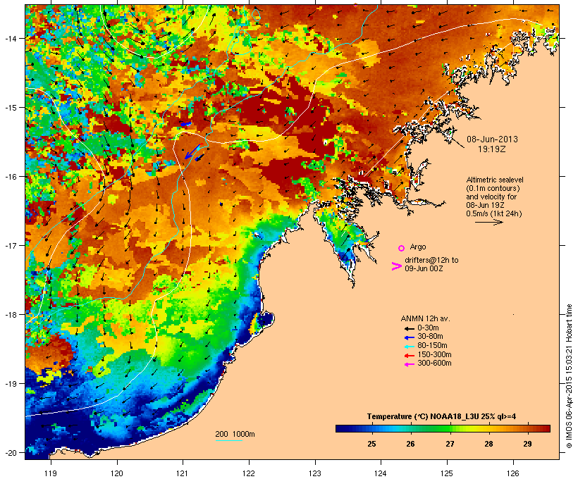Click the black 0-30m legend arrow
The width and height of the screenshot is (578, 479).
[x=409, y=328]
